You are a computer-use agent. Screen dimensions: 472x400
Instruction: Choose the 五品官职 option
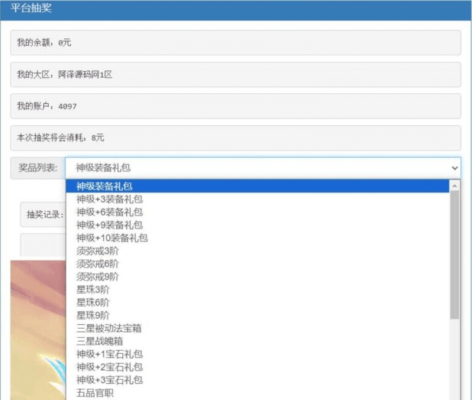coord(95,393)
